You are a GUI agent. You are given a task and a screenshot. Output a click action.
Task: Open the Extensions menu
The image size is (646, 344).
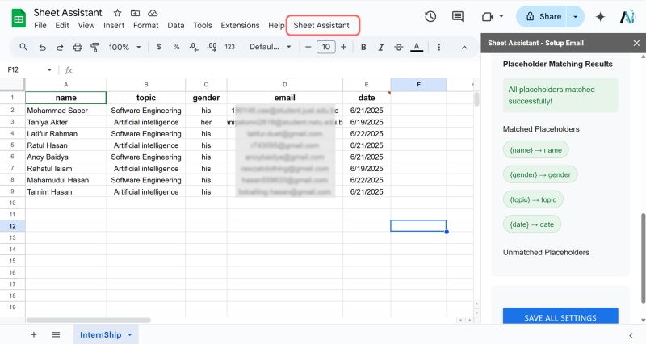240,25
